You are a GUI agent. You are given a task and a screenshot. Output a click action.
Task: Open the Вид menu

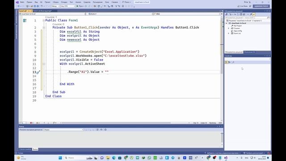pyautogui.click(x=36, y=2)
